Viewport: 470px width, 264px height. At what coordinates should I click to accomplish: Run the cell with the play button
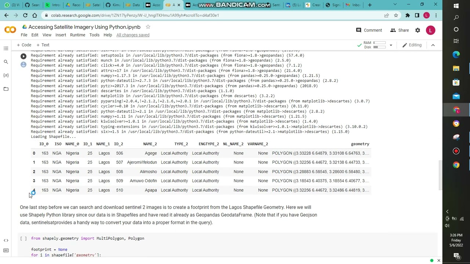(x=23, y=56)
